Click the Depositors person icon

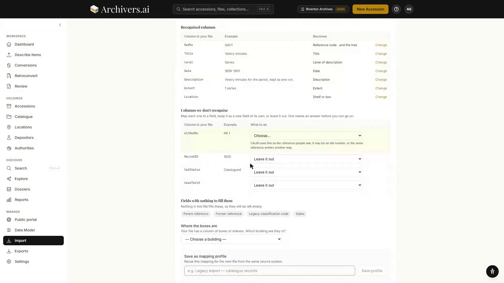9,138
